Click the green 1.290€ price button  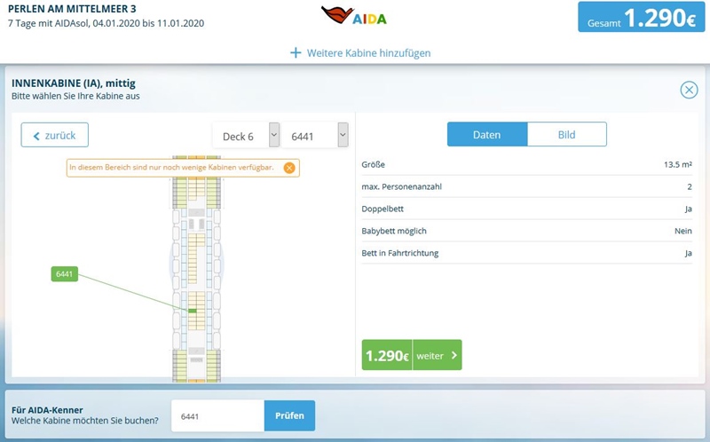(387, 356)
